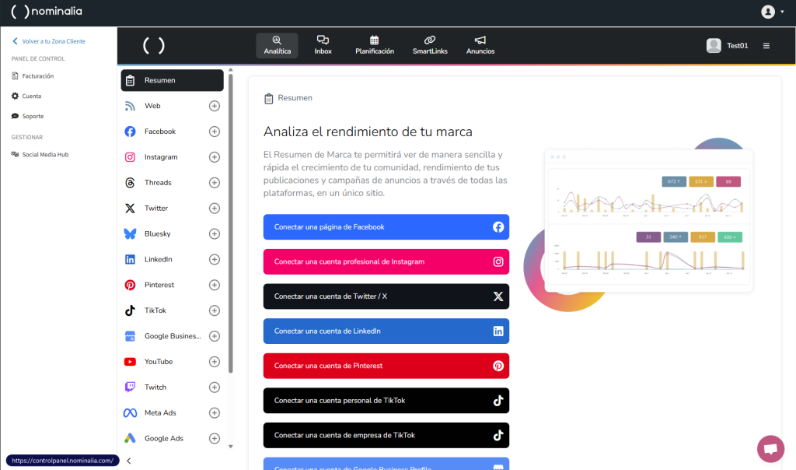796x470 pixels.
Task: Click the Meta Ads infinity icon
Action: pyautogui.click(x=130, y=412)
